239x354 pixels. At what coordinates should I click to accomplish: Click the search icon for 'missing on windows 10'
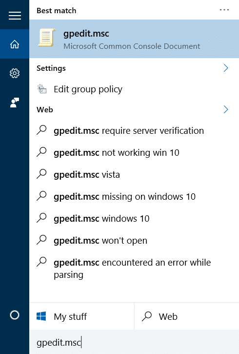tap(41, 196)
